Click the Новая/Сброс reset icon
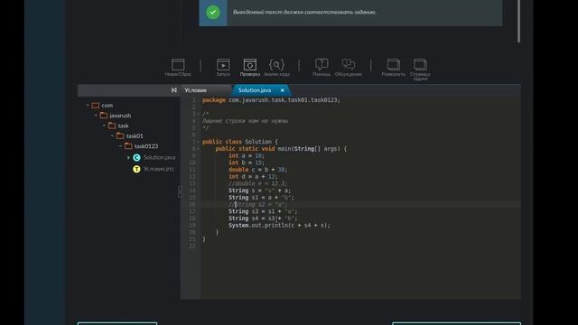The image size is (578, 325). click(x=178, y=65)
